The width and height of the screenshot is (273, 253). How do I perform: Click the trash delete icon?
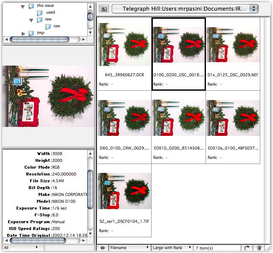pyautogui.click(x=259, y=248)
